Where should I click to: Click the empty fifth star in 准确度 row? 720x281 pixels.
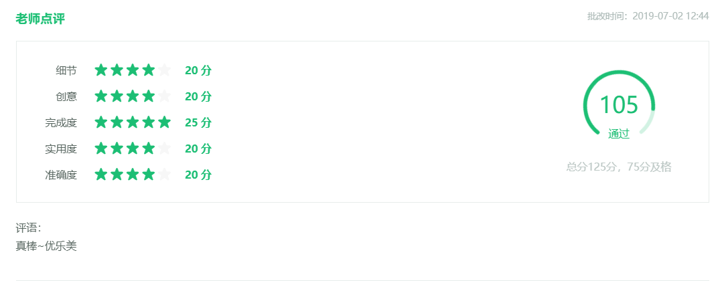164,175
